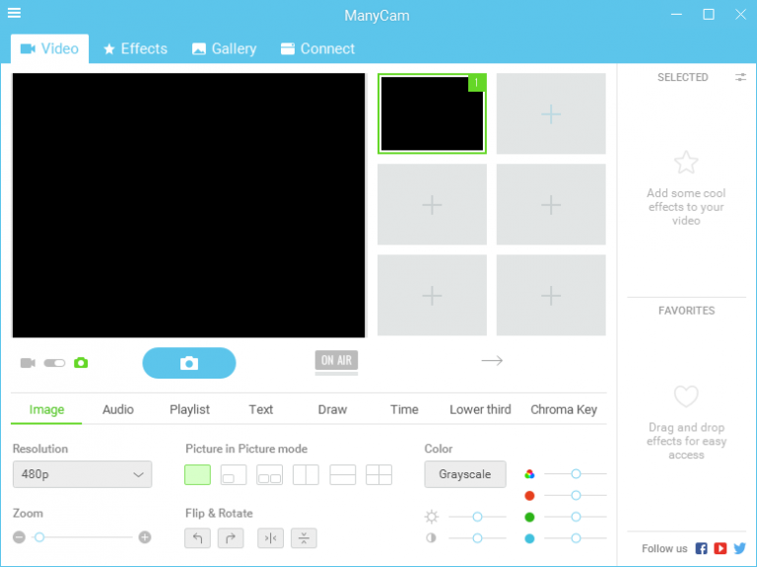Click the video recording mode camcorder icon
Screen dimensions: 757x567
(28, 363)
